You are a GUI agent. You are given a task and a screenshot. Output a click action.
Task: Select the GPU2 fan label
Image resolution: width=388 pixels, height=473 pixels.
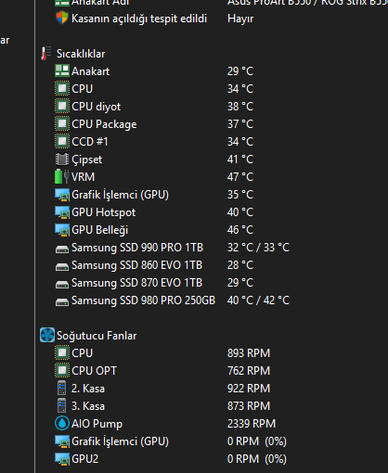click(85, 459)
